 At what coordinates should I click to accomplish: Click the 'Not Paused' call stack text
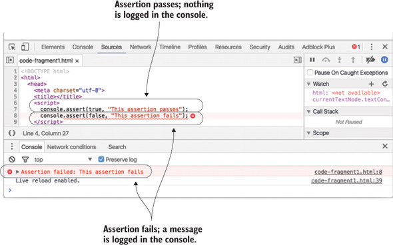pyautogui.click(x=348, y=122)
